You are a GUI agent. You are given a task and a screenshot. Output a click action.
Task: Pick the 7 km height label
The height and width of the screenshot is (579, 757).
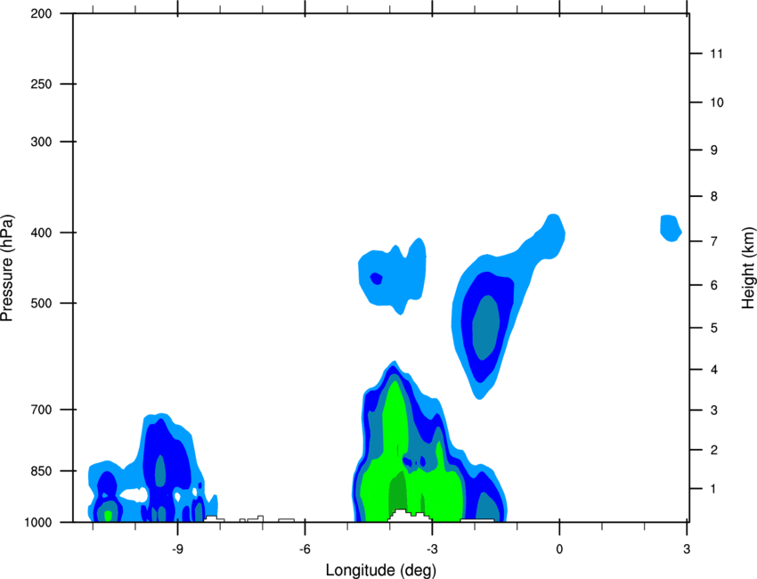pyautogui.click(x=714, y=241)
